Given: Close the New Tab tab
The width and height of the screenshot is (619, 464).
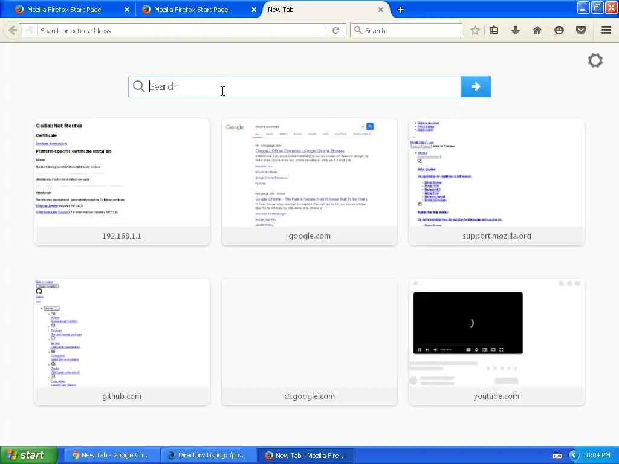Looking at the screenshot, I should click(381, 10).
